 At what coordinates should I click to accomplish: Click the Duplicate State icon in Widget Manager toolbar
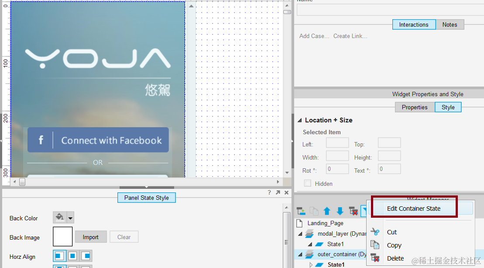314,211
